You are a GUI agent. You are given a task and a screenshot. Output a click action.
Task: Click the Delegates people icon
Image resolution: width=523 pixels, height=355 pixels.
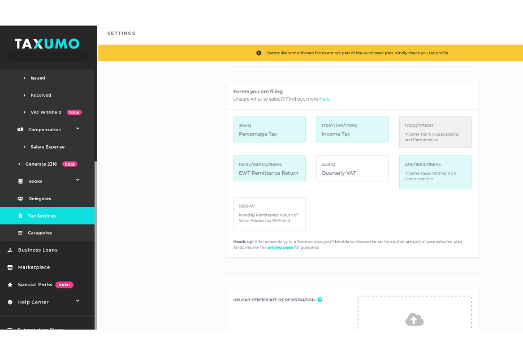20,198
